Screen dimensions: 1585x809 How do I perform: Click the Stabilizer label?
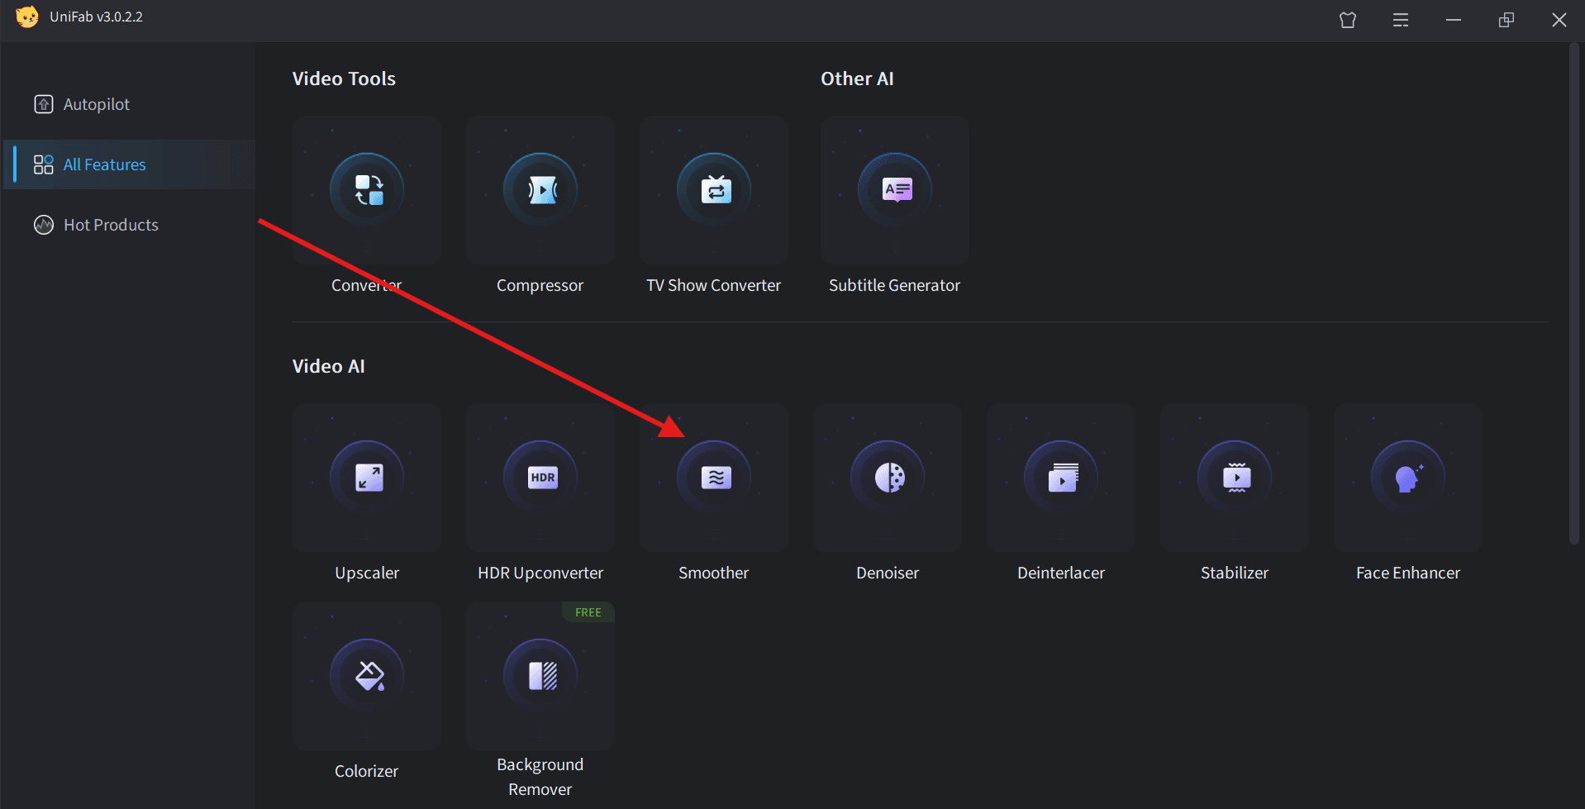1235,573
